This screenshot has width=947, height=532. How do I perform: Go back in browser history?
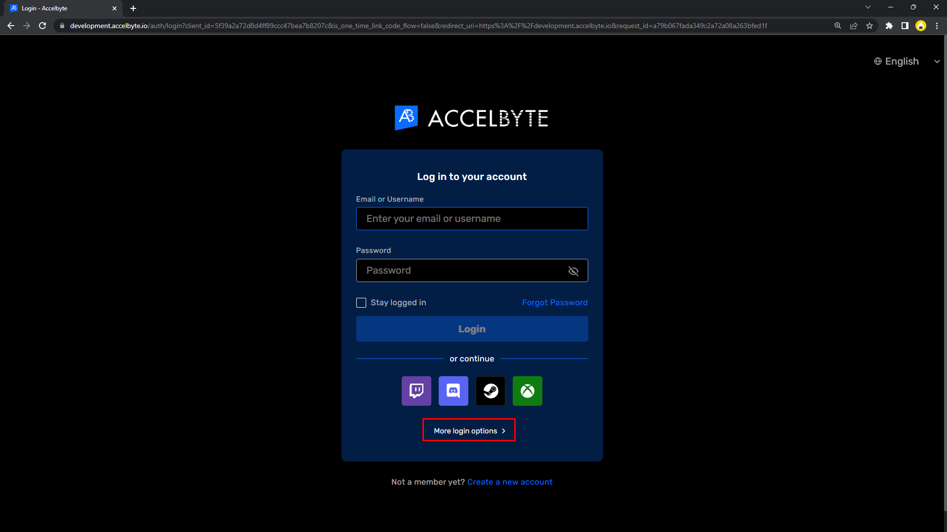[11, 26]
